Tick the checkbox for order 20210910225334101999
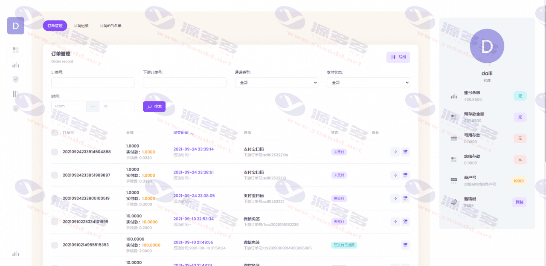The image size is (546, 266). pos(55,222)
